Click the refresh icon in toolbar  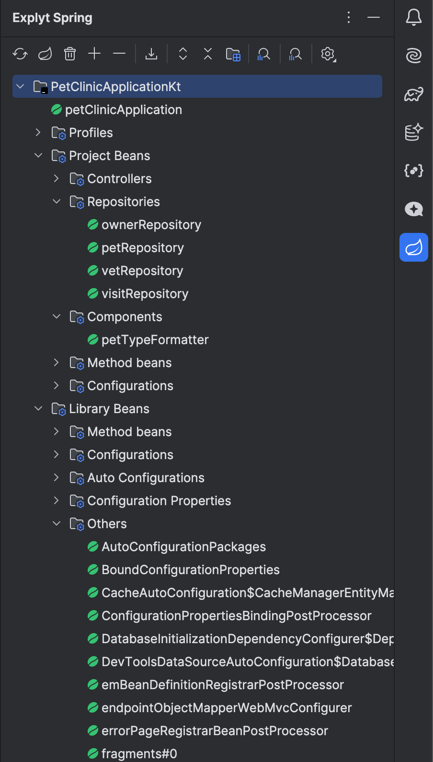click(20, 54)
